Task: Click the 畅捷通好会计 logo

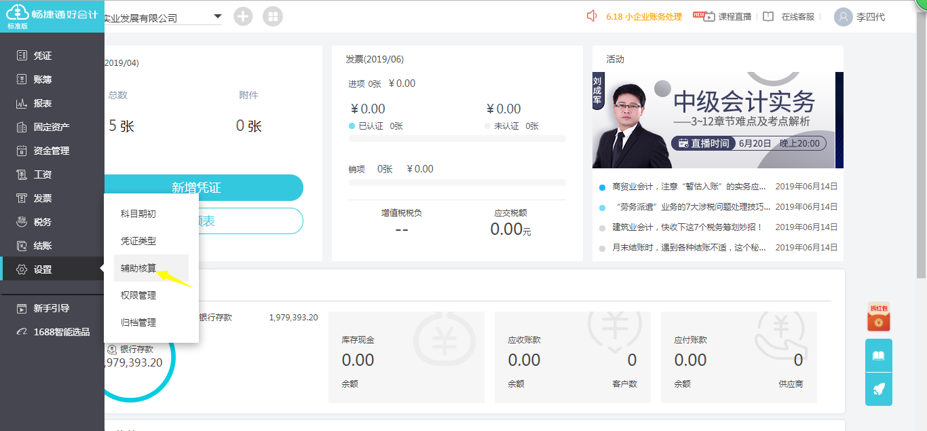Action: click(x=52, y=16)
